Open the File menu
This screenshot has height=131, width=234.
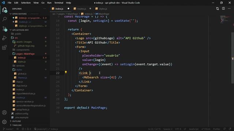(10, 3)
